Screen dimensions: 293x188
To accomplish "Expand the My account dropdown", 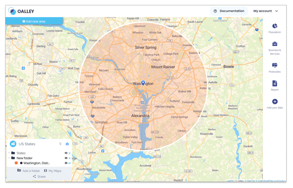I will 266,11.
